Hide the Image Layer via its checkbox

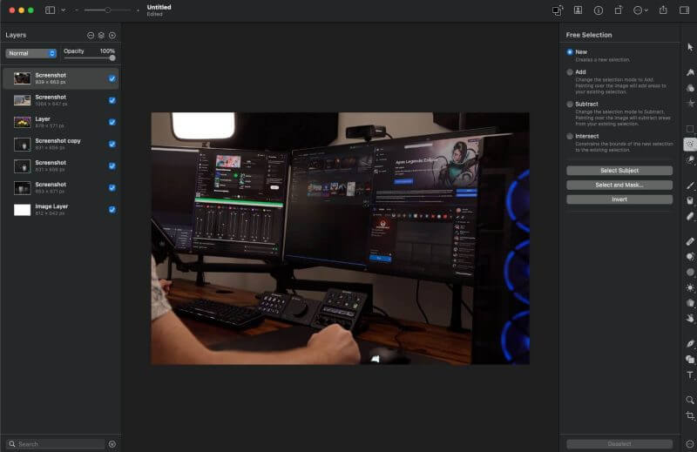(x=112, y=210)
